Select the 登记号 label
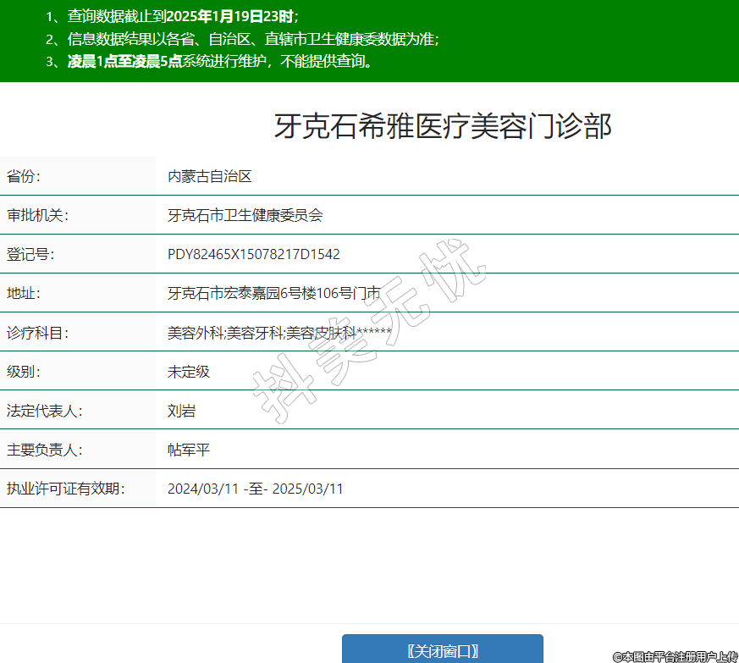This screenshot has width=739, height=663. click(x=30, y=254)
